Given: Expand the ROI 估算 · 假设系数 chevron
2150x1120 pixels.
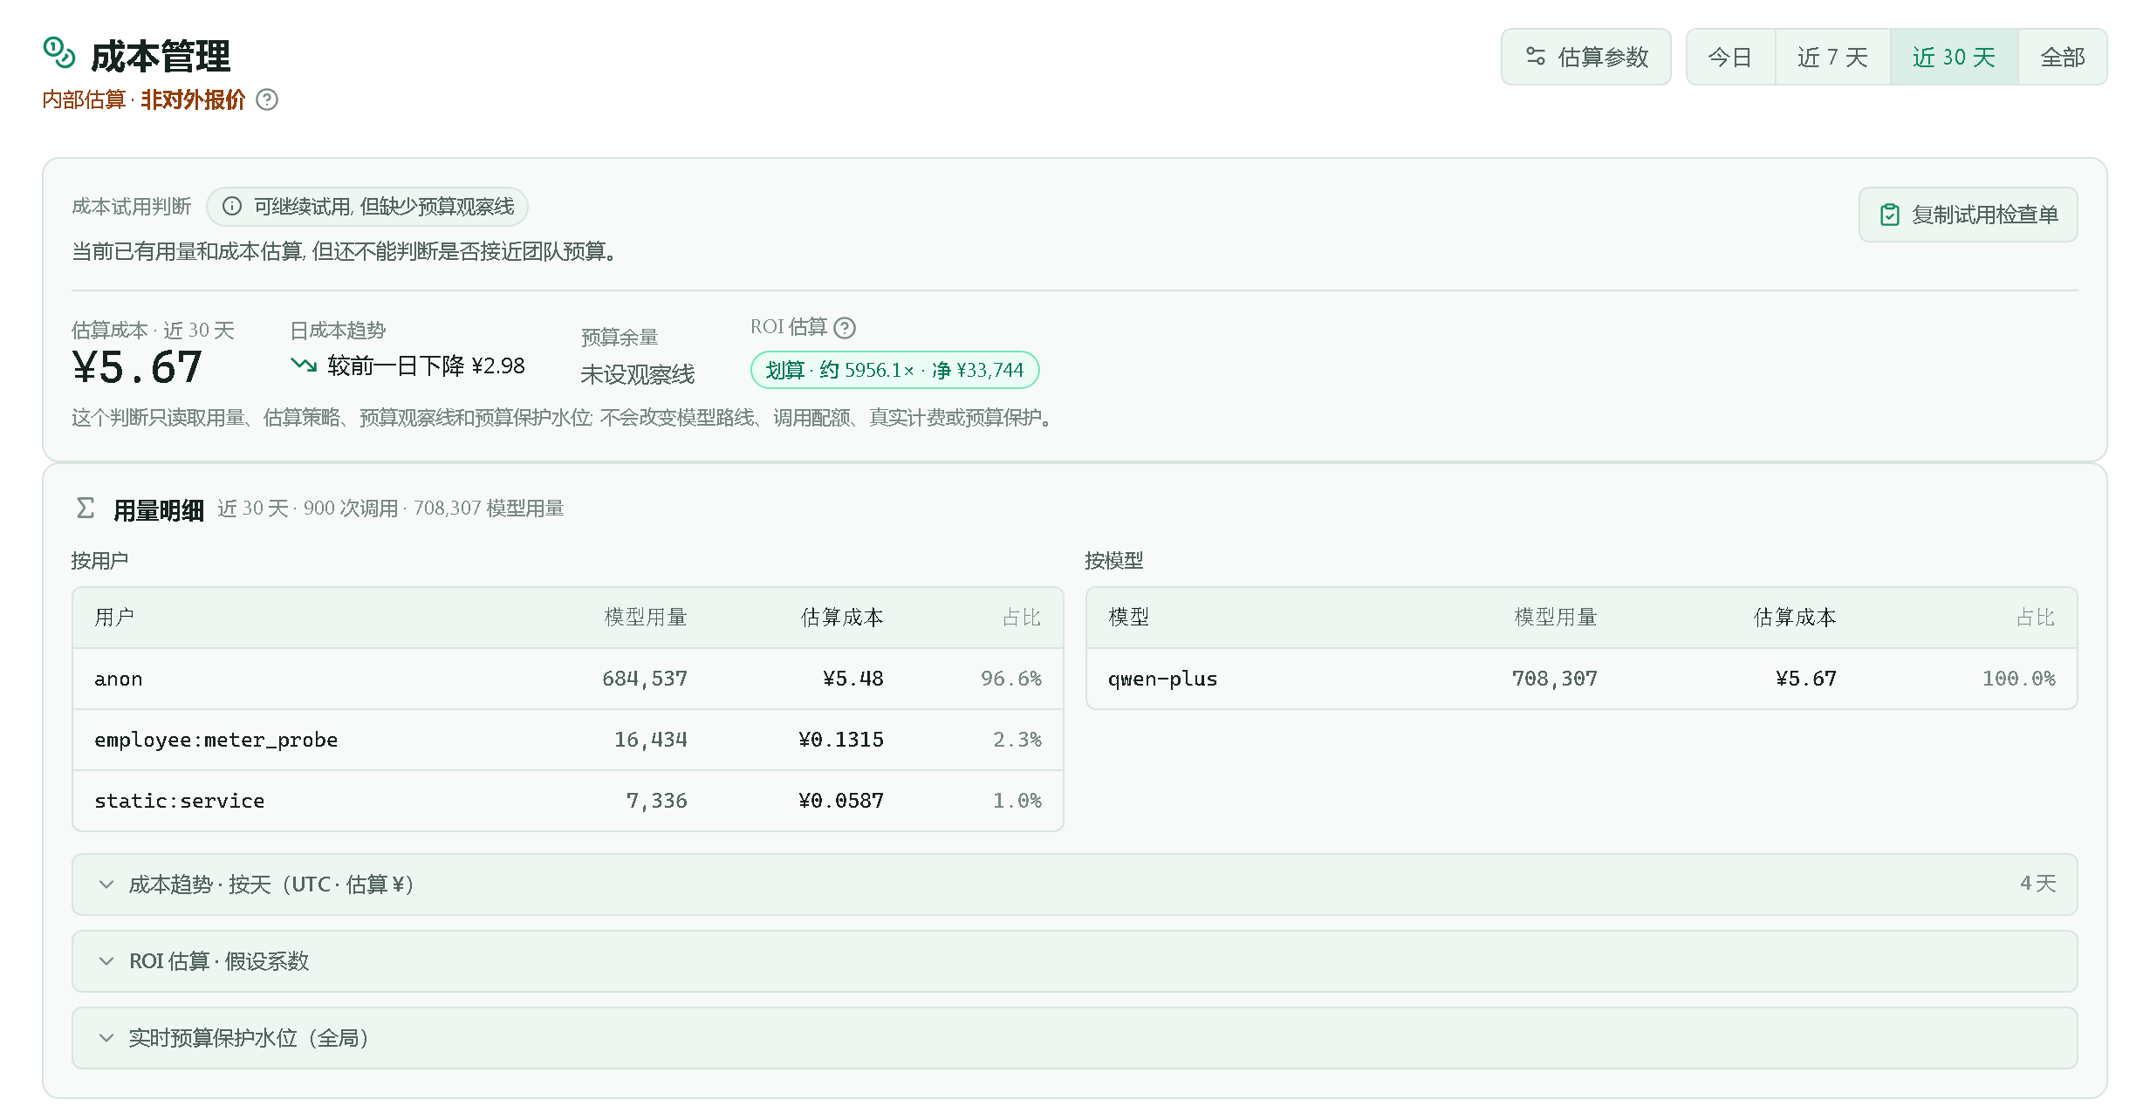Looking at the screenshot, I should click(106, 961).
